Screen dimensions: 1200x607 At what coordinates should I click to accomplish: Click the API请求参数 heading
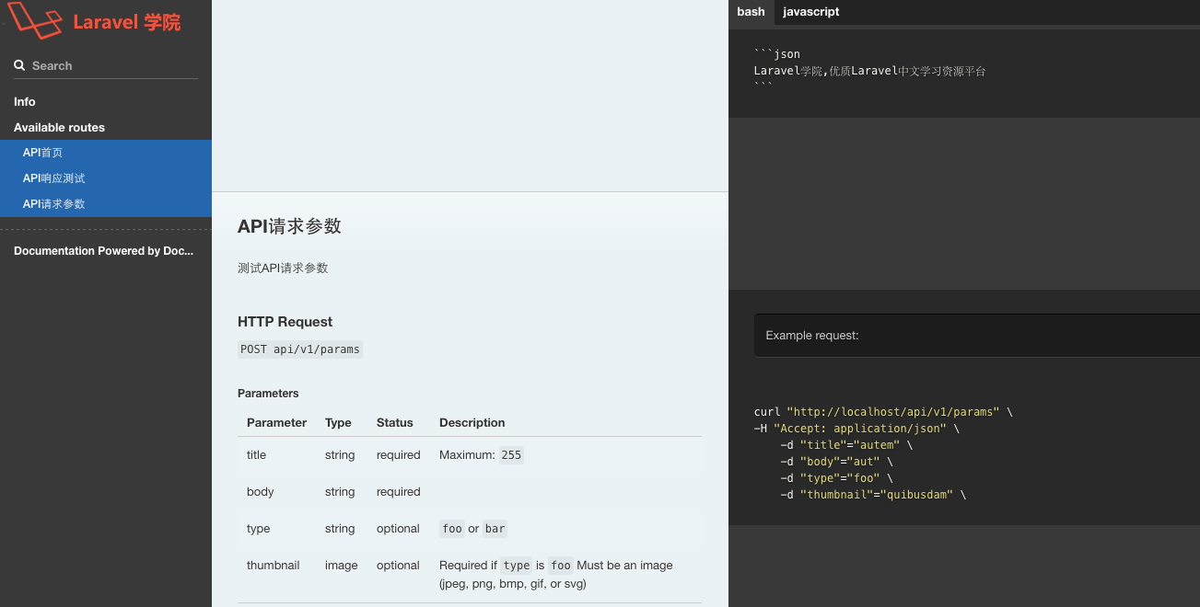coord(289,226)
